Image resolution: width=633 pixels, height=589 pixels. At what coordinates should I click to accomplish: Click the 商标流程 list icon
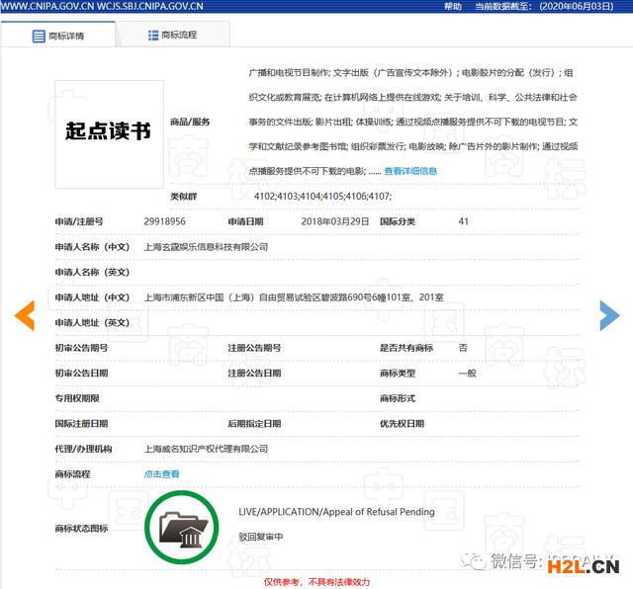tap(153, 36)
